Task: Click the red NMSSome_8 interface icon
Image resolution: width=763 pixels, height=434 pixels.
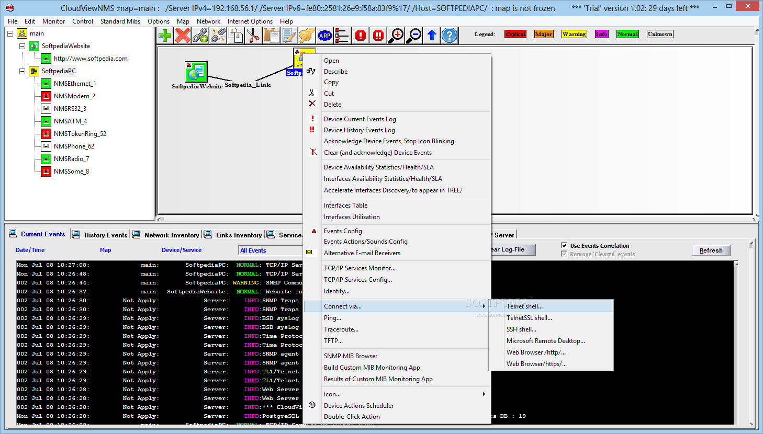Action: pyautogui.click(x=46, y=172)
